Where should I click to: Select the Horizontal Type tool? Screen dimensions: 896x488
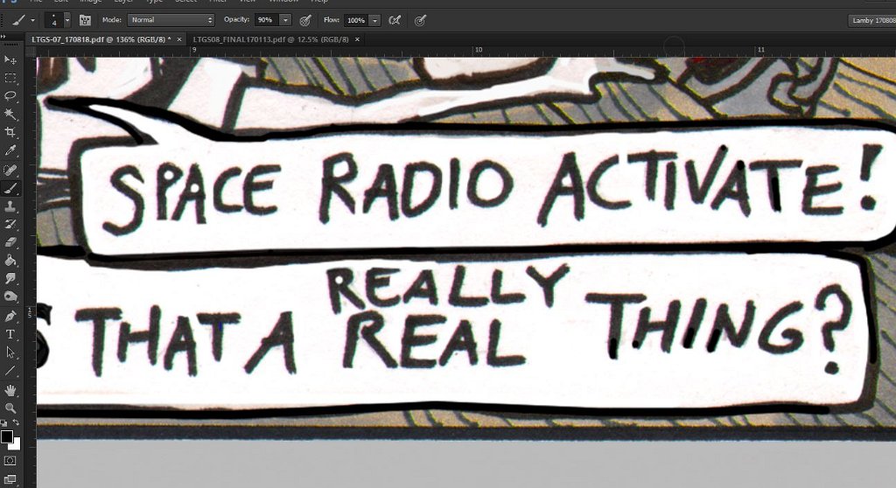[10, 334]
